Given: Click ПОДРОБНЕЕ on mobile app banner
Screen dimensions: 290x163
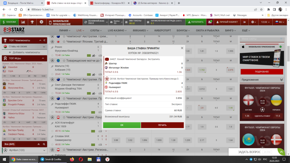Looking at the screenshot, I should pos(262,72).
